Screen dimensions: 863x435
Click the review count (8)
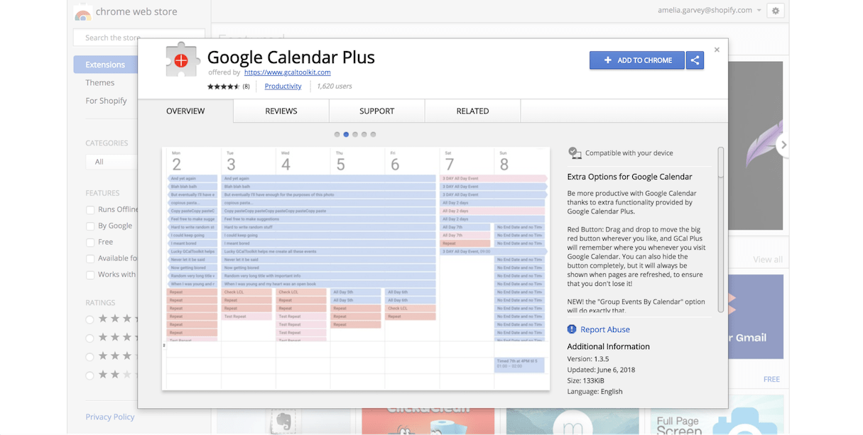[x=246, y=87]
